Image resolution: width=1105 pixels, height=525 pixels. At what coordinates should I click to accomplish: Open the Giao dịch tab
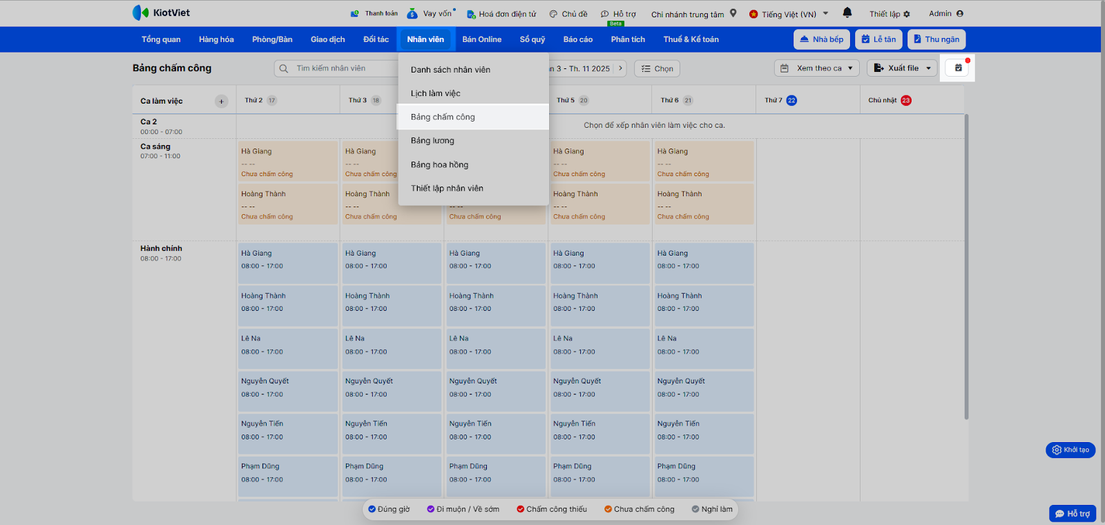[x=327, y=39]
